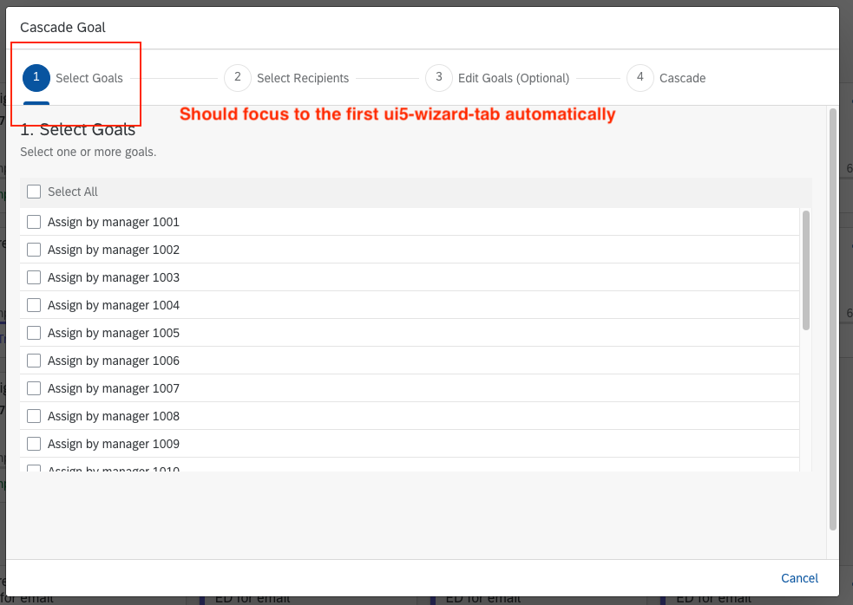
Task: Switch to the Select Recipients step
Action: tap(303, 77)
